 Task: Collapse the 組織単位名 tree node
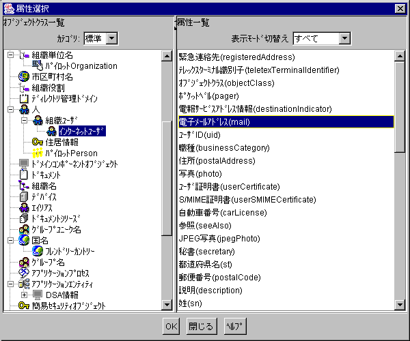click(x=10, y=55)
